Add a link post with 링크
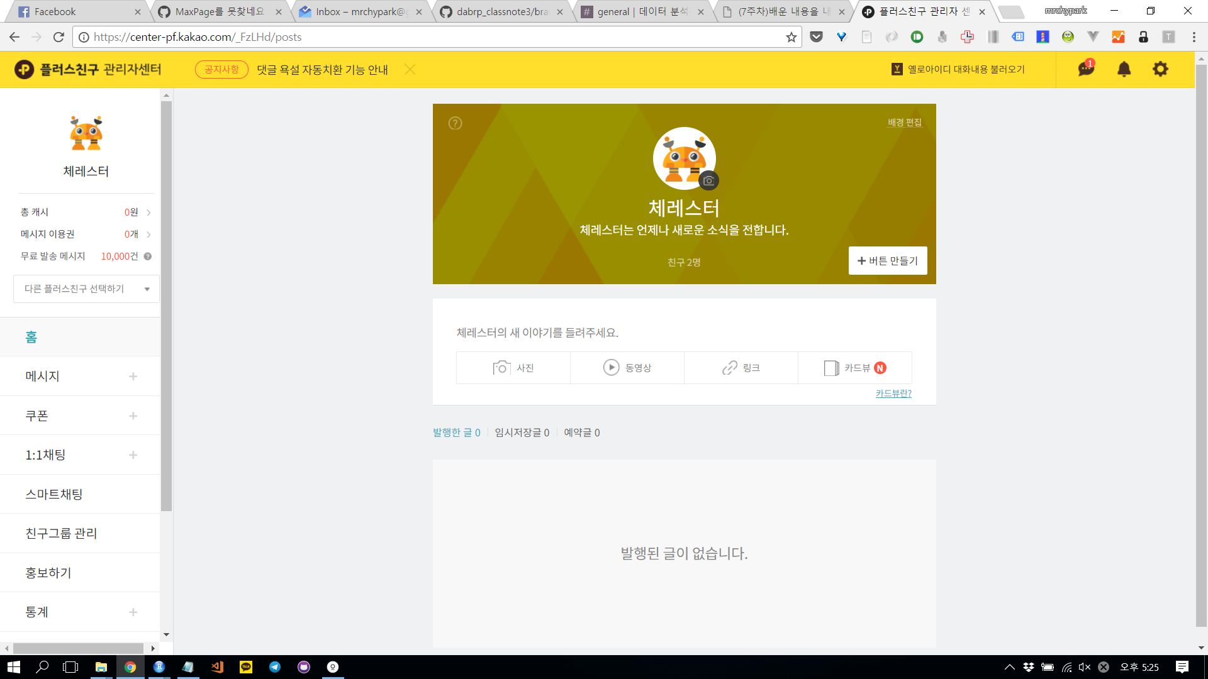 (741, 368)
